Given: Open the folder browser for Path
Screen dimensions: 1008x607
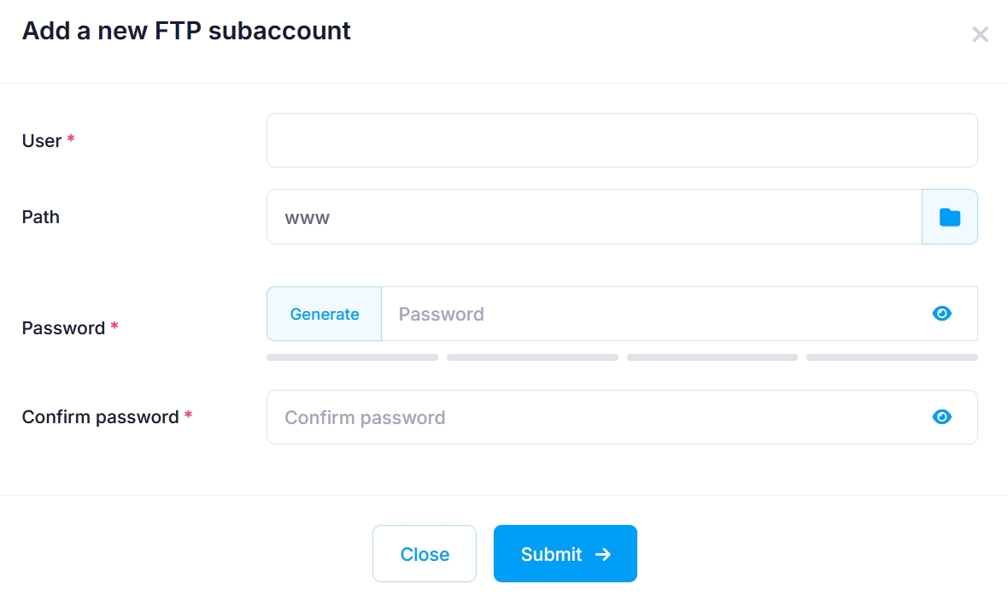Looking at the screenshot, I should coord(949,216).
